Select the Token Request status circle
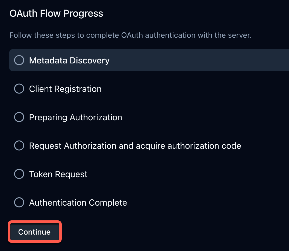 pyautogui.click(x=19, y=174)
